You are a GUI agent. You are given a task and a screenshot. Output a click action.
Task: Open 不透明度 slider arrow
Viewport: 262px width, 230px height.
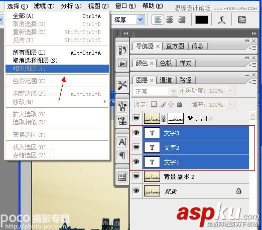230,91
